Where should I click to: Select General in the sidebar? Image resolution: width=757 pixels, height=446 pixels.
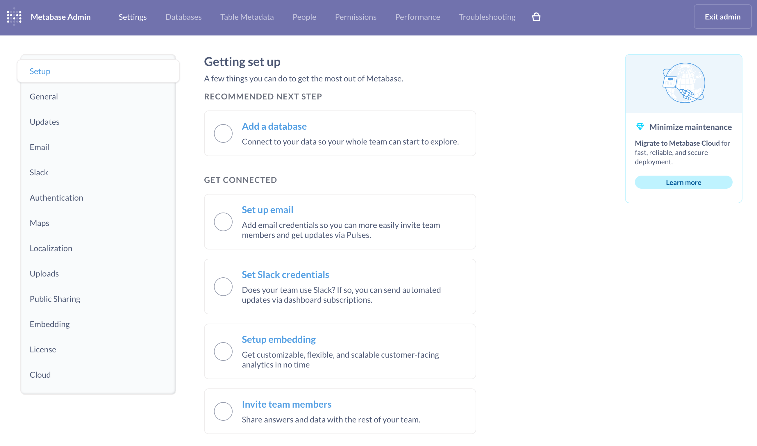coord(98,97)
